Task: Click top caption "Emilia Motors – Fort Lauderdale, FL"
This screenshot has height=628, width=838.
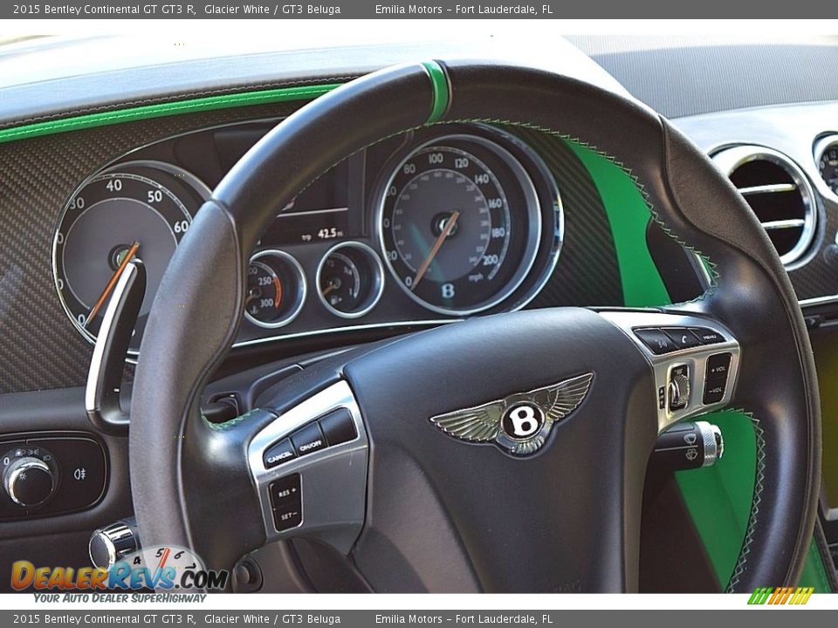Action: pyautogui.click(x=464, y=9)
